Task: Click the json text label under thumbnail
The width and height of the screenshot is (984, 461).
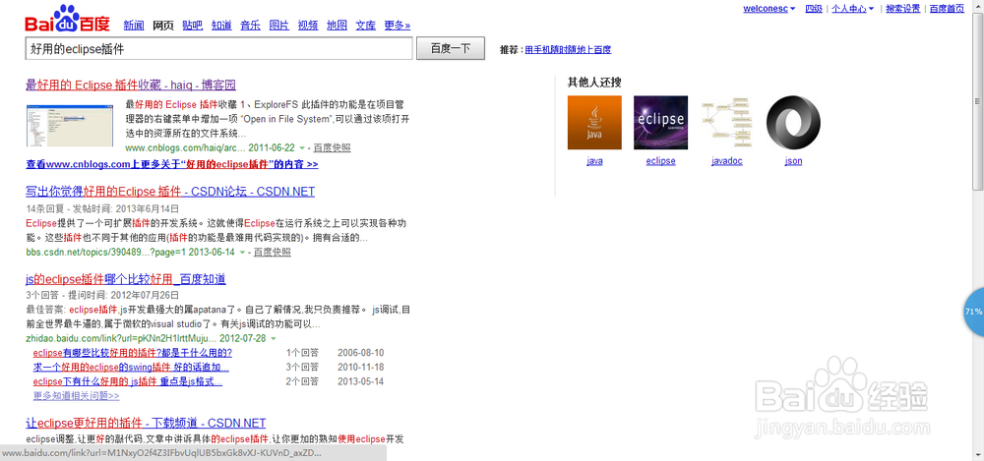Action: point(793,161)
